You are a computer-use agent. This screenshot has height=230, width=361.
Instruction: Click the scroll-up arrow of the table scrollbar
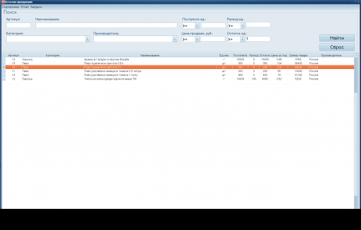[x=356, y=55]
